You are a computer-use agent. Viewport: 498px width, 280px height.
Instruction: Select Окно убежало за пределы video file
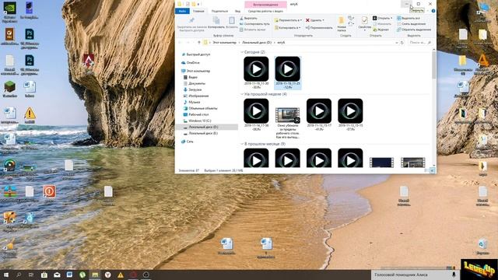pyautogui.click(x=287, y=122)
